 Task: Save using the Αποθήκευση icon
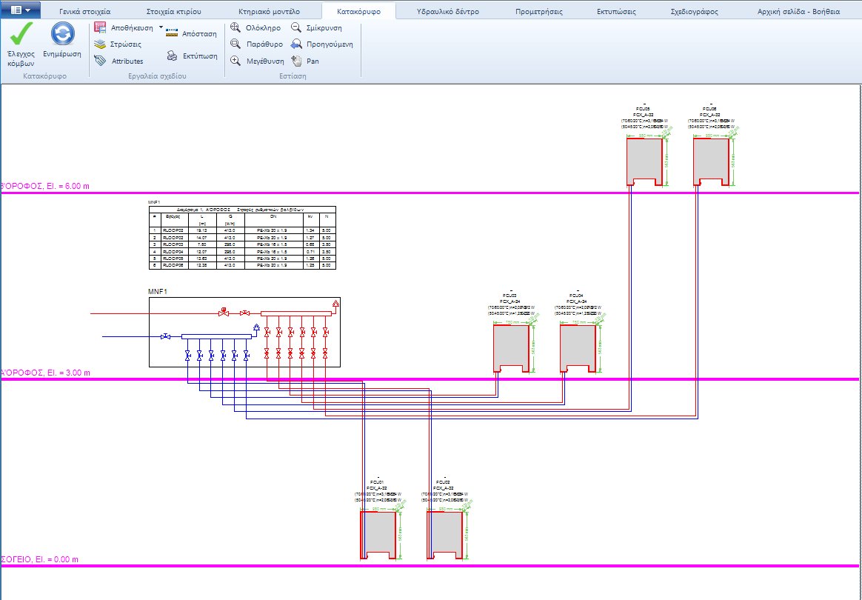(x=100, y=25)
